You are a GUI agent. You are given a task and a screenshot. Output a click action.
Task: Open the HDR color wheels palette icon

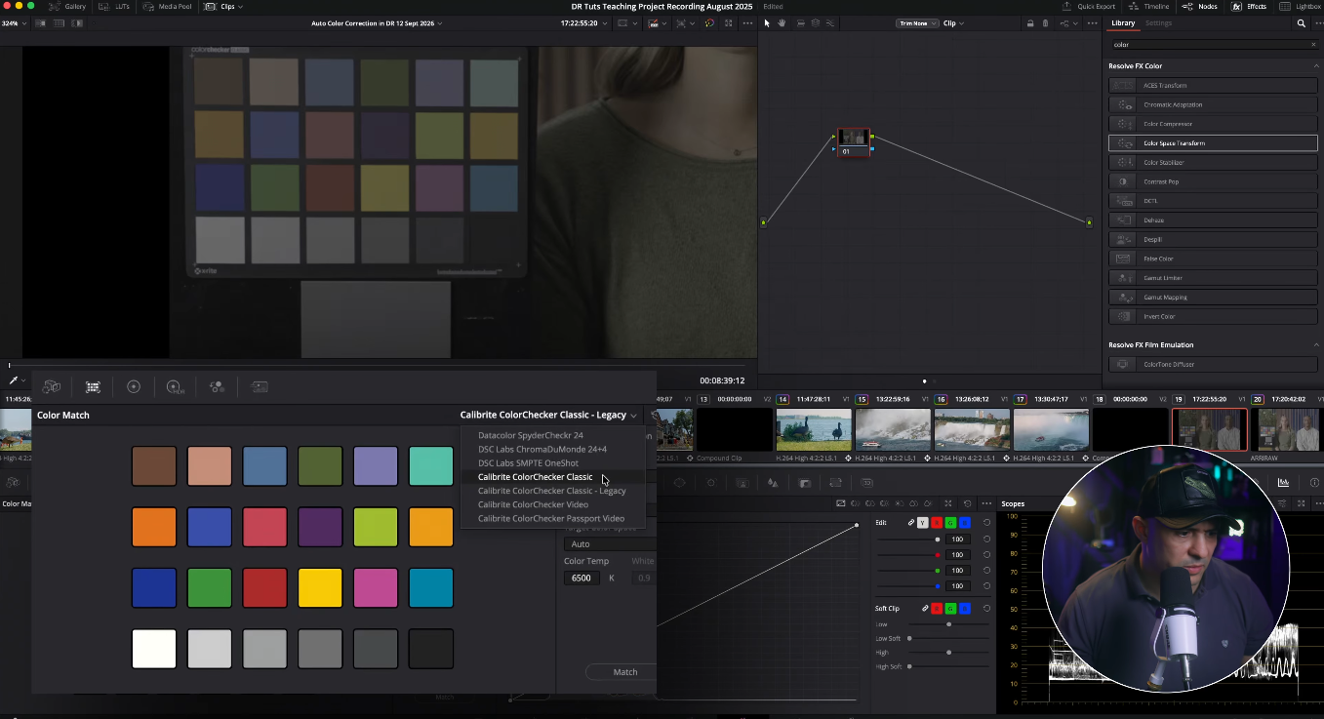tap(175, 386)
